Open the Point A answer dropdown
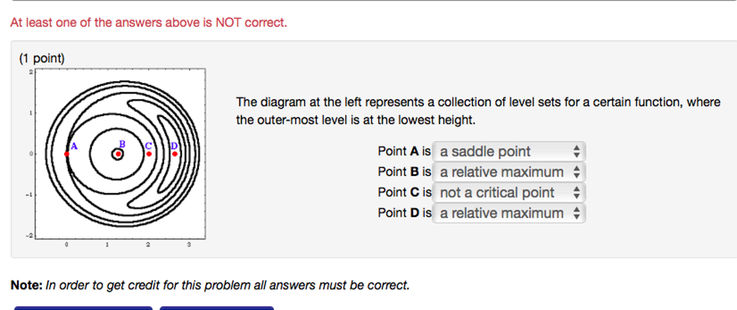Screen dimensions: 737x310 508,151
